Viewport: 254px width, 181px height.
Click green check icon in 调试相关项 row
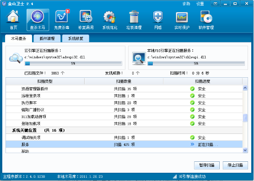click(x=192, y=138)
